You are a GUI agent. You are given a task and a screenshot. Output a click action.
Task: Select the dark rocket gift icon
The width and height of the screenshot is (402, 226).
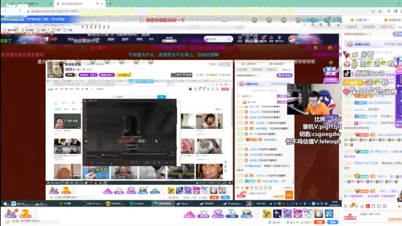[x=277, y=214]
